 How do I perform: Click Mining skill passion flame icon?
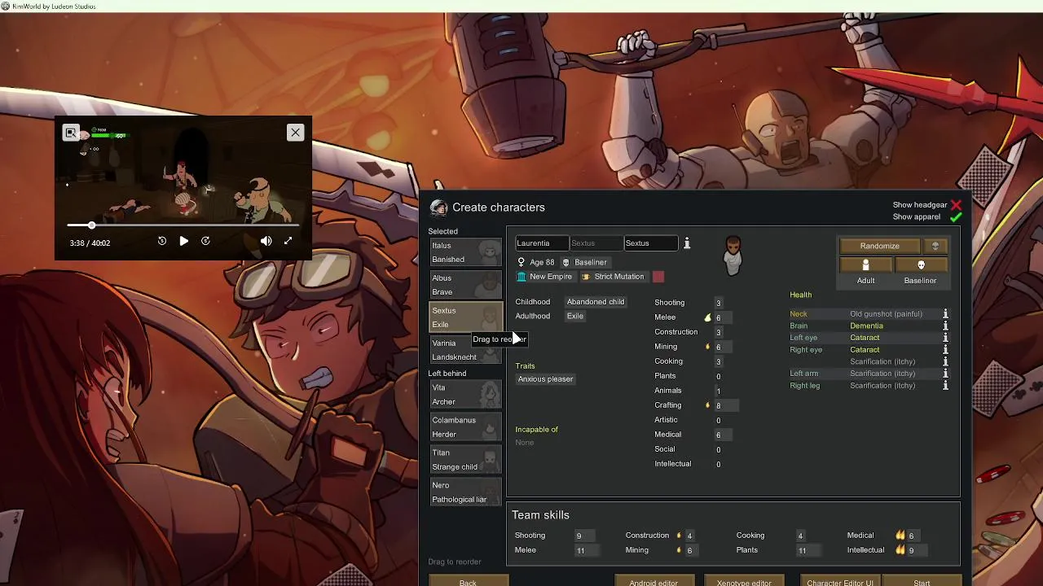click(x=707, y=347)
